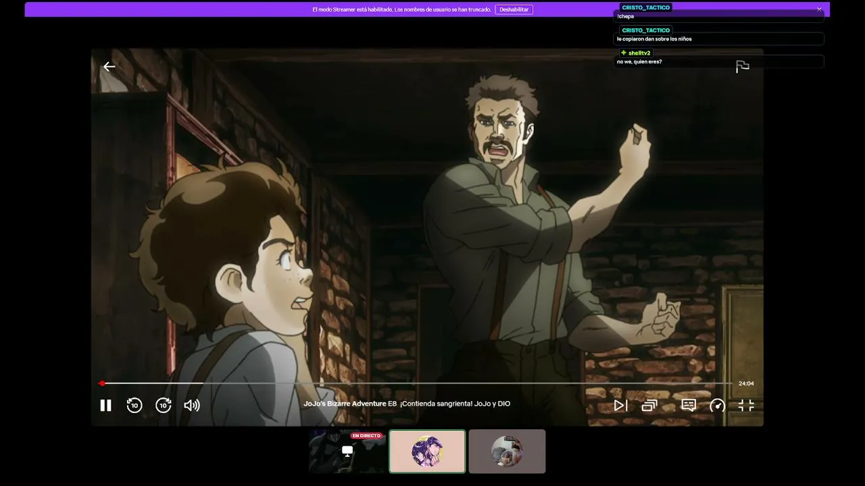Open the playback speed control
This screenshot has width=865, height=486.
click(717, 405)
